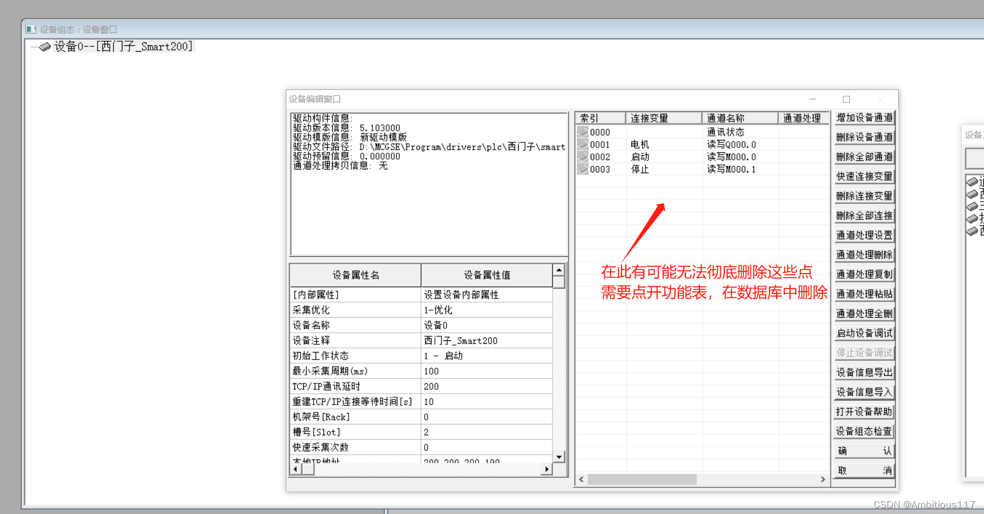Click the 设备属性值 column header
The image size is (984, 514).
[x=487, y=275]
